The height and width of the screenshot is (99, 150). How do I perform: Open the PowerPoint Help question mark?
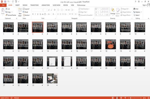click(x=135, y=2)
